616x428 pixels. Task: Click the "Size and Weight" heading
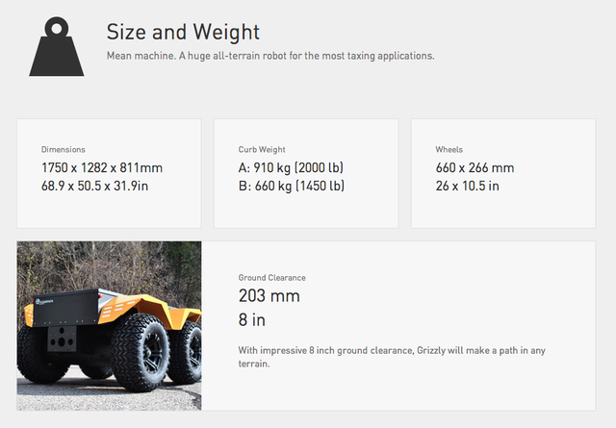point(183,32)
